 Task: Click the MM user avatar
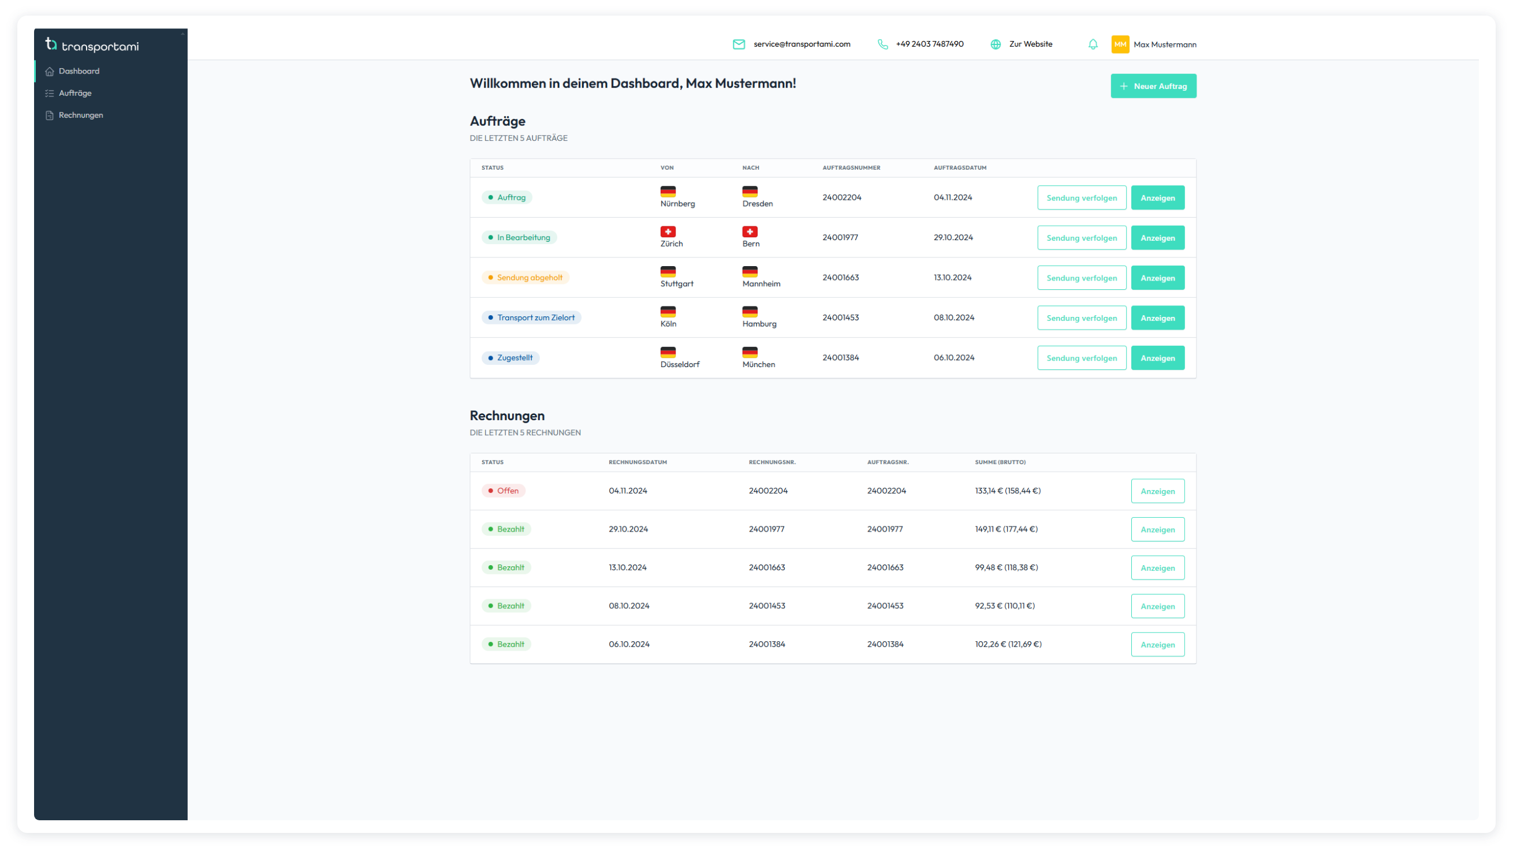(x=1120, y=44)
